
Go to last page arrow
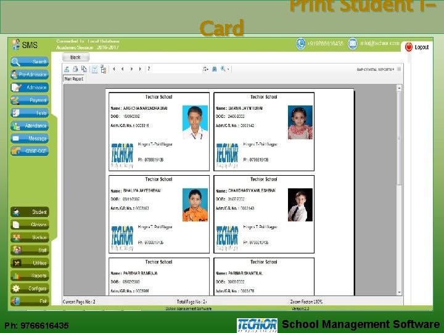140,69
